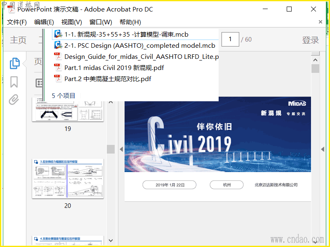The width and height of the screenshot is (330, 247).
Task: Open 2-1. PSC Design (AASHTO) model.mcb
Action: pyautogui.click(x=140, y=46)
